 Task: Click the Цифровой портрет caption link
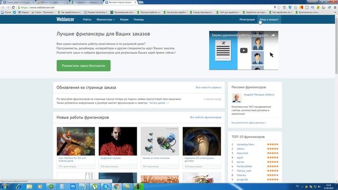[111, 158]
